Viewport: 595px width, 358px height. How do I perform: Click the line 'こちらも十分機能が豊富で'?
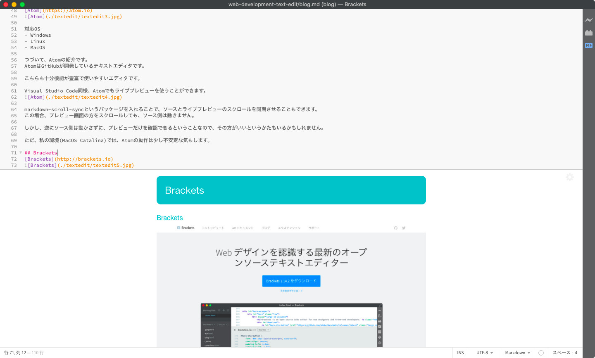click(83, 78)
